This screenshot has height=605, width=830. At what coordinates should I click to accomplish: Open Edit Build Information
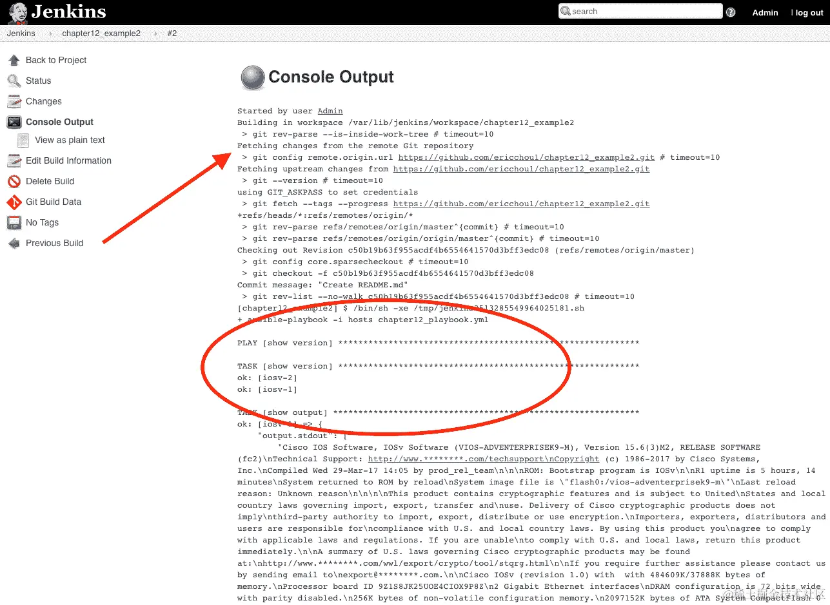(x=68, y=160)
